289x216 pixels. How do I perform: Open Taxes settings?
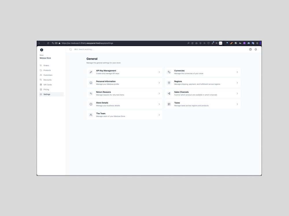coord(203,104)
